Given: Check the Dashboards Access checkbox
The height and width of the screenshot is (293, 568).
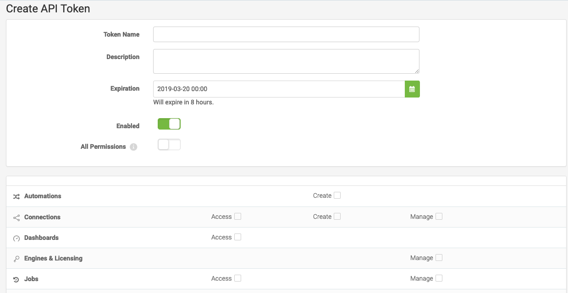Looking at the screenshot, I should pos(237,237).
